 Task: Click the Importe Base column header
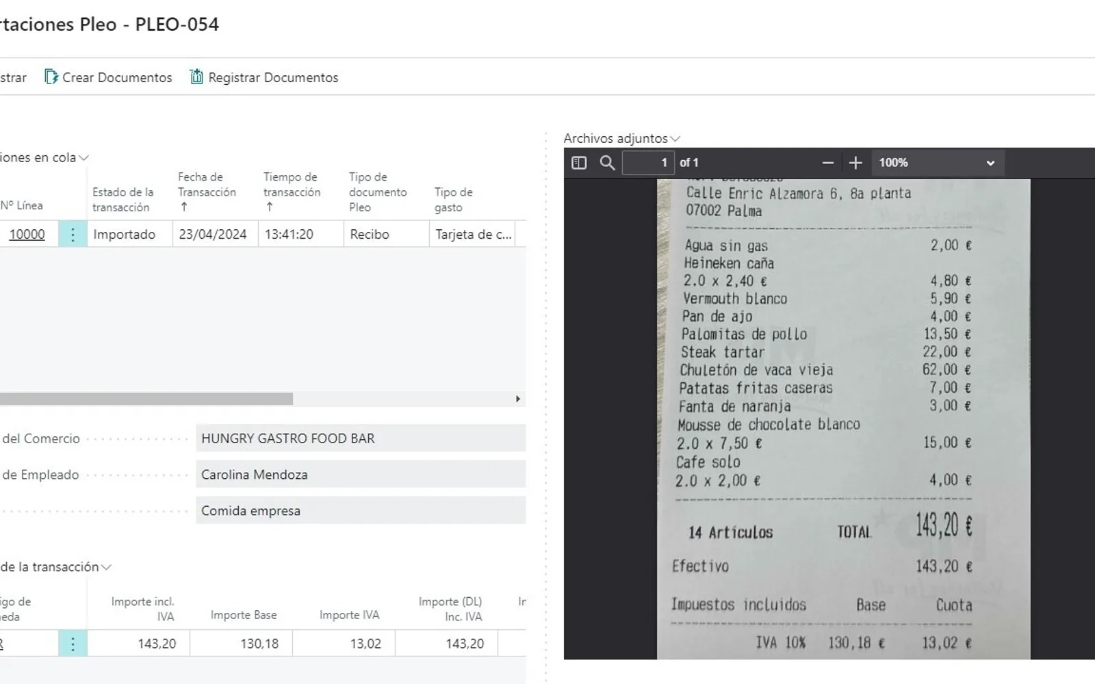(244, 615)
